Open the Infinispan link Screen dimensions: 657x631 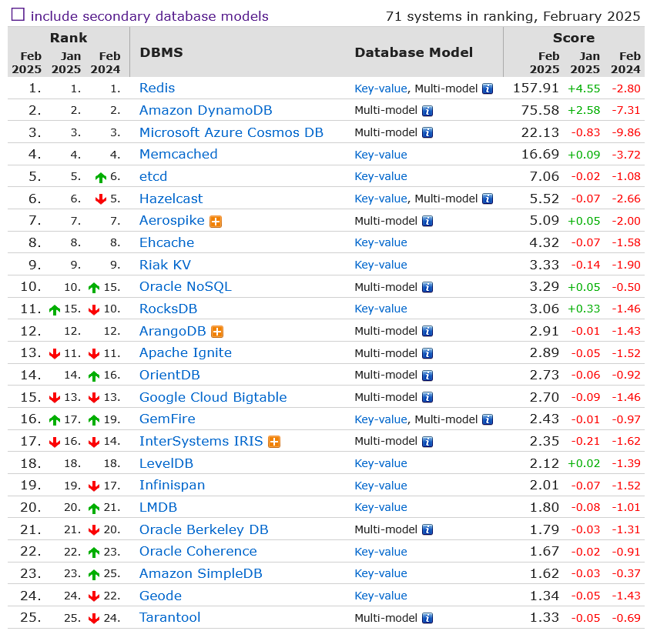coord(173,485)
